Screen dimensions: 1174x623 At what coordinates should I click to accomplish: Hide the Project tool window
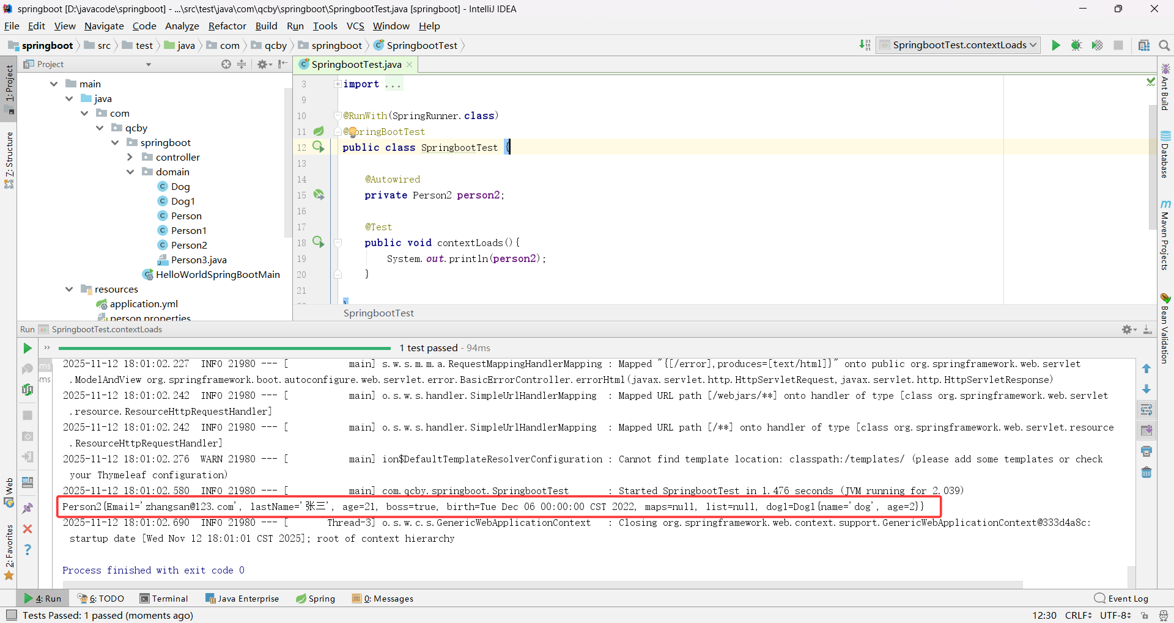click(282, 64)
